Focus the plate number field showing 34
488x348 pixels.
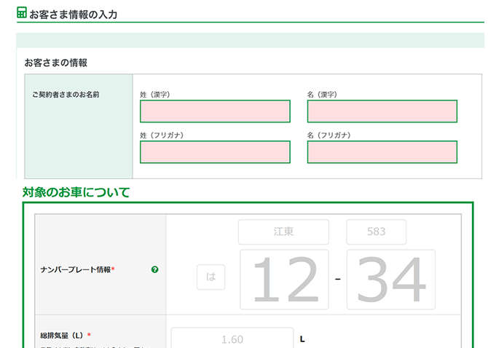point(391,279)
